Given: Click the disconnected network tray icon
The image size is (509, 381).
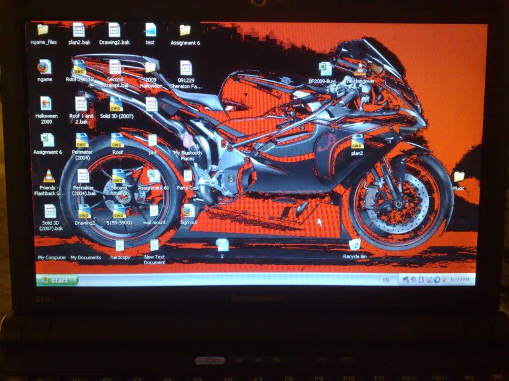Looking at the screenshot, I should click(405, 279).
